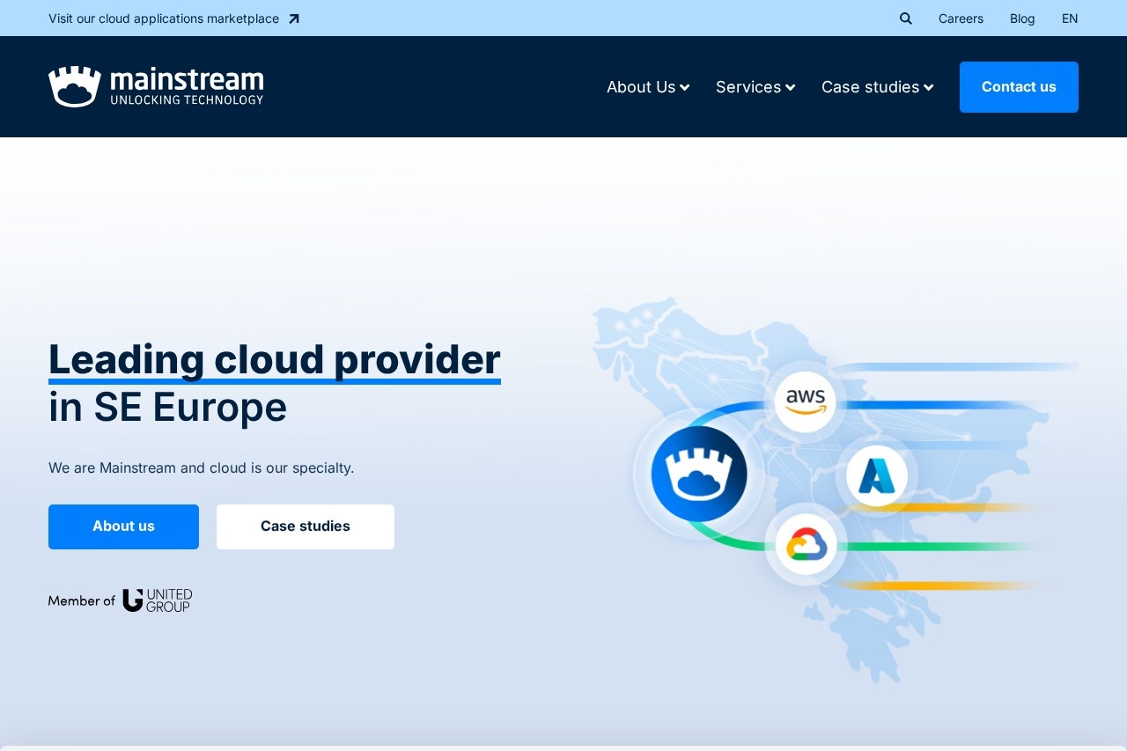Expand the Case studies nav dropdown

click(x=877, y=87)
